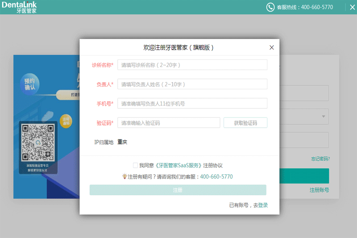357x238 pixels.
Task: Select the 手机号 phone number field
Action: pos(192,104)
